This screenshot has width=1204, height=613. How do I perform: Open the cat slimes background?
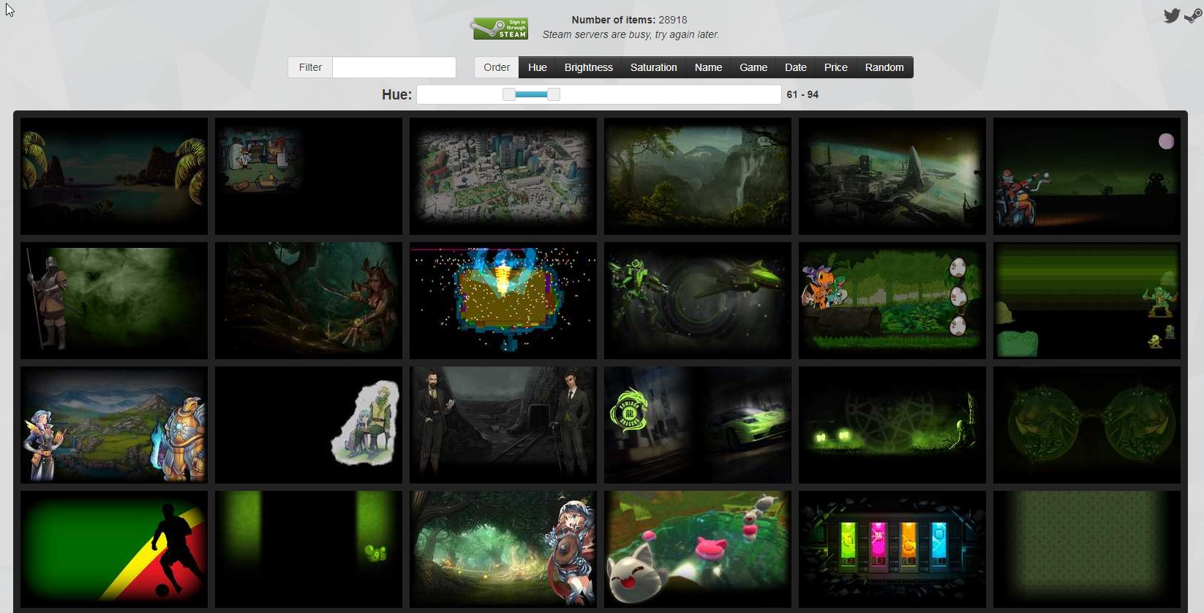click(698, 549)
